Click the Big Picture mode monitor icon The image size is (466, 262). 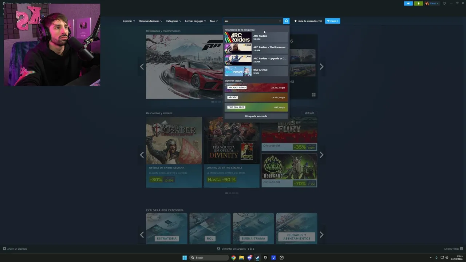tap(444, 3)
